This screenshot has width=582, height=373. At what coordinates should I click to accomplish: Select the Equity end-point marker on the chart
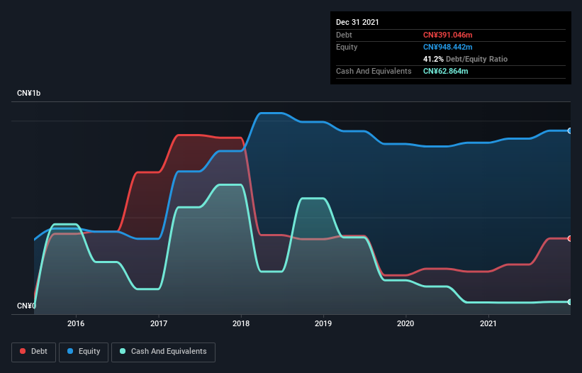(x=570, y=131)
